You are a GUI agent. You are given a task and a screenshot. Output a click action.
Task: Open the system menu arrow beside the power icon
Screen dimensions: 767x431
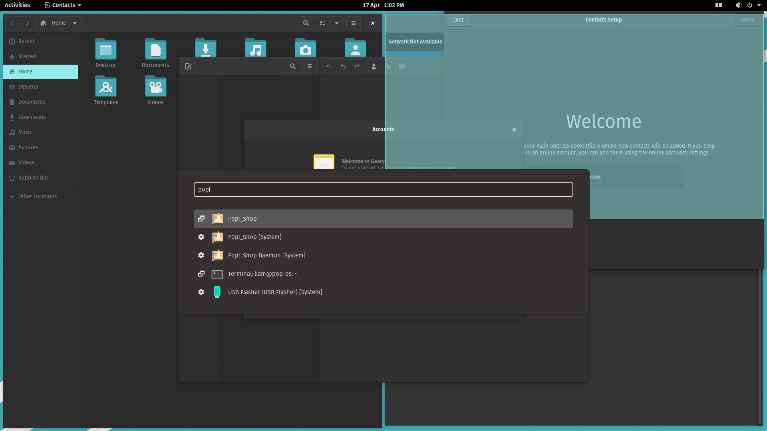759,5
